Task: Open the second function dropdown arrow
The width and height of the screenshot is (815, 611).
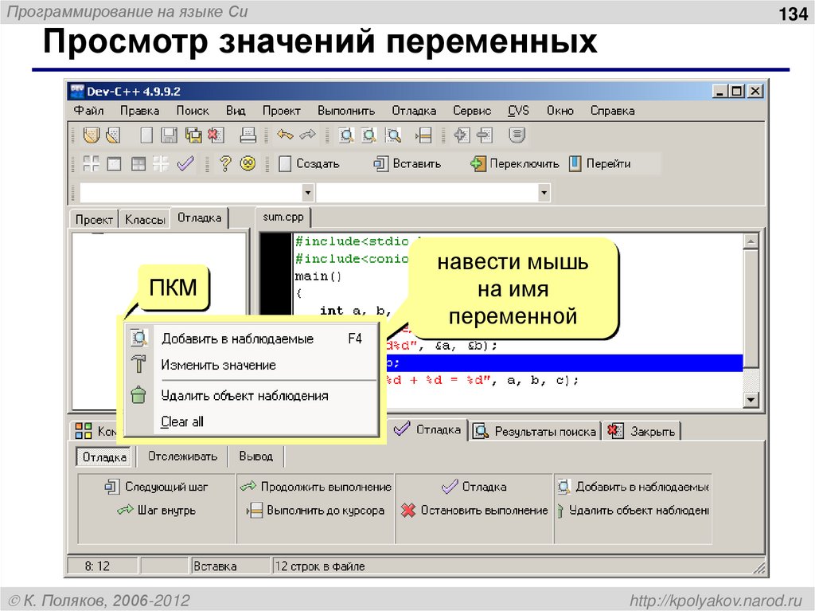Action: pyautogui.click(x=544, y=193)
